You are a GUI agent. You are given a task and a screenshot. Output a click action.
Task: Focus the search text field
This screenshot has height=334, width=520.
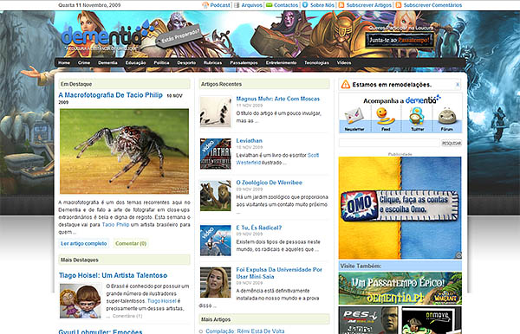point(389,144)
